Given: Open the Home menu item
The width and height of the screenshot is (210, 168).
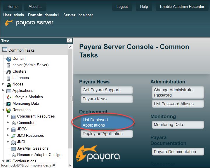Looking at the screenshot, I should pos(13,6).
